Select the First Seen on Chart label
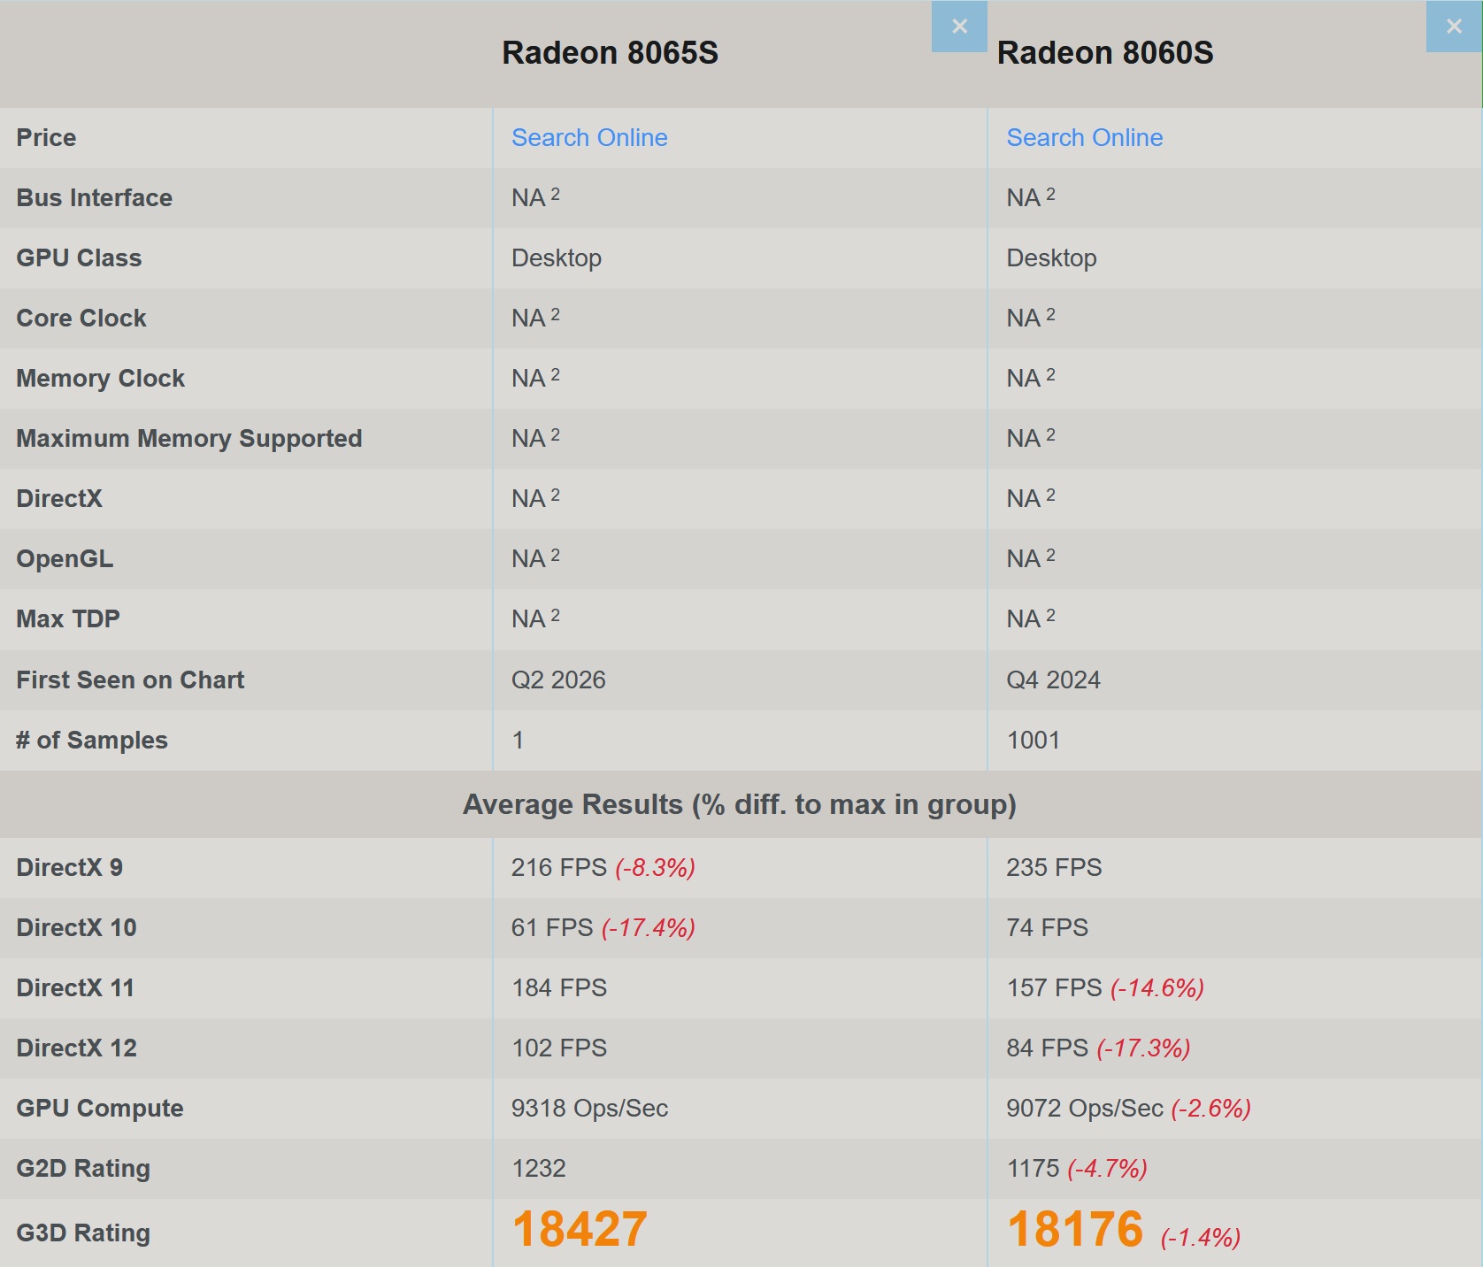 (130, 680)
